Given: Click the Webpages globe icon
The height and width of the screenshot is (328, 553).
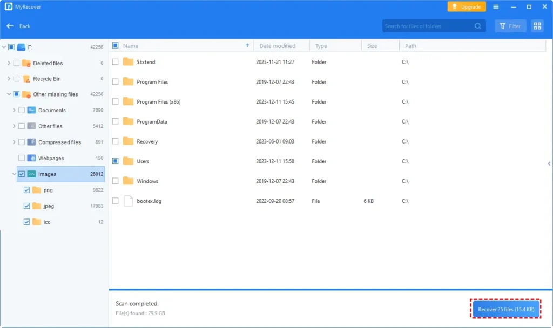Looking at the screenshot, I should [31, 158].
